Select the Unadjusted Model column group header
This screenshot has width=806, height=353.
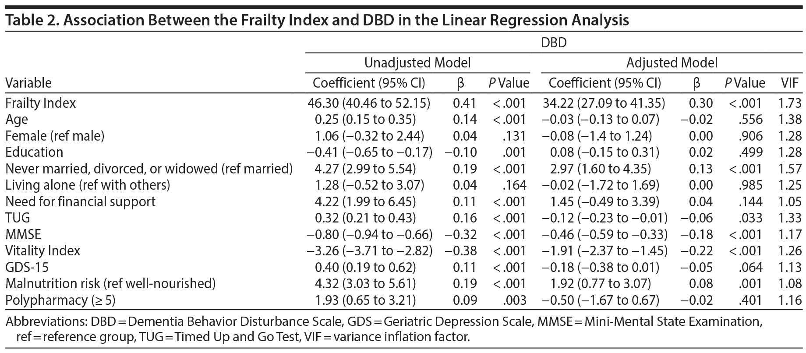pyautogui.click(x=417, y=63)
